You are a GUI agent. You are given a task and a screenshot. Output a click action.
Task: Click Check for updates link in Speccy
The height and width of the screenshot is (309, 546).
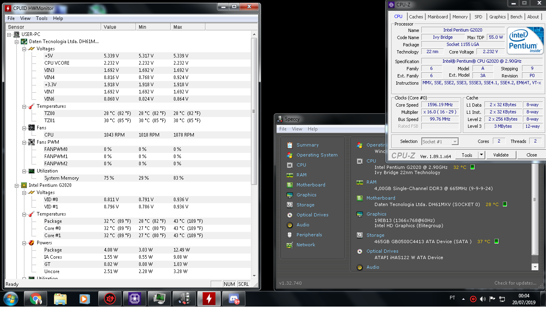[515, 283]
